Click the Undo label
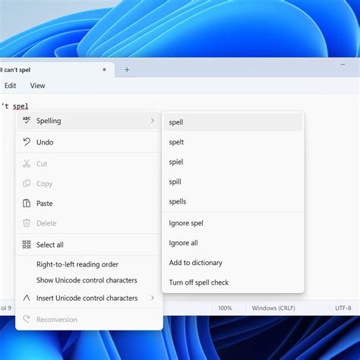Screen dimensions: 360x360 [45, 142]
